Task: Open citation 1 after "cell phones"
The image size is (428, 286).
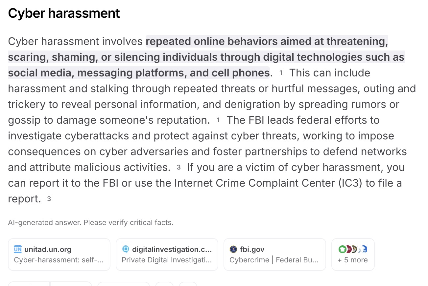Action: pyautogui.click(x=281, y=73)
